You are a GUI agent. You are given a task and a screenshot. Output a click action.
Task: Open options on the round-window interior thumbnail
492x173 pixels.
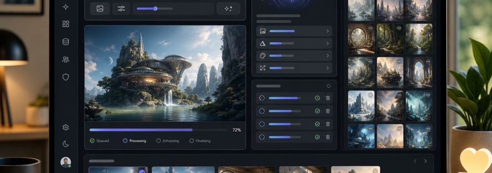pos(370,28)
